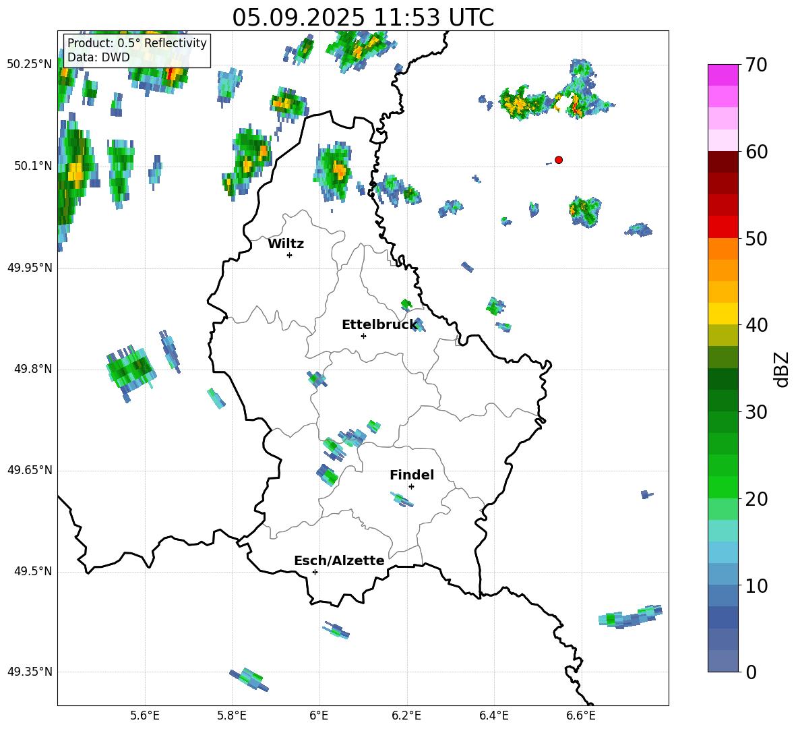Click the 5.8°E longitude label
Screen dimensions: 798x729
click(x=232, y=716)
